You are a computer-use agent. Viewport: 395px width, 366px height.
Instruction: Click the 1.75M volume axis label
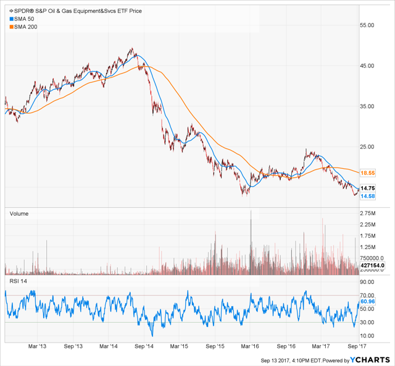tap(368, 236)
